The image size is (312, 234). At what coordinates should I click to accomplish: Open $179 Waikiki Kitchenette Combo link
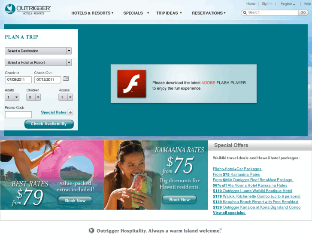[257, 196]
